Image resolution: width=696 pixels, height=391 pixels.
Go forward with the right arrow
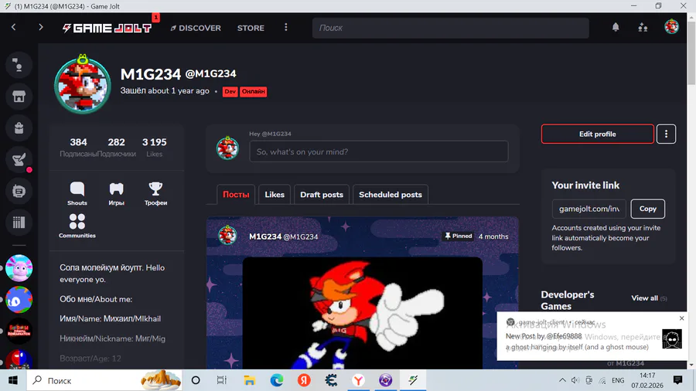40,28
